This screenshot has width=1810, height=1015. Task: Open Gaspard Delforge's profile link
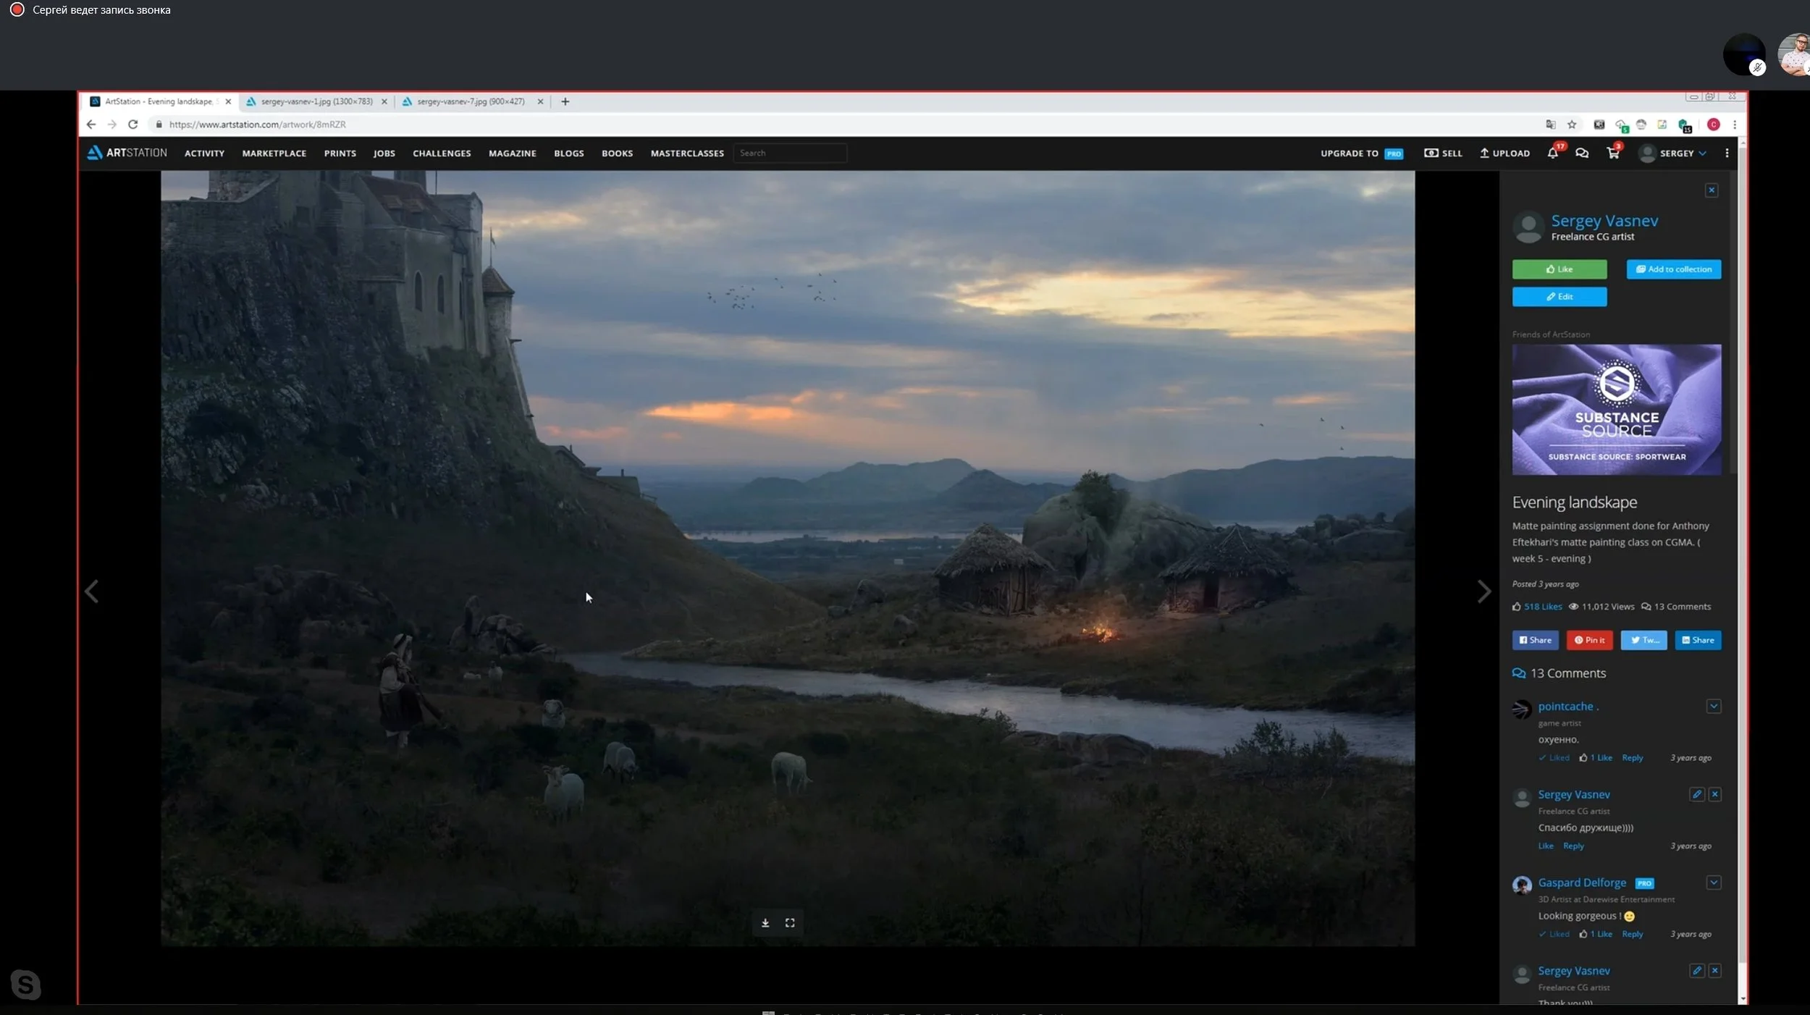pyautogui.click(x=1582, y=883)
